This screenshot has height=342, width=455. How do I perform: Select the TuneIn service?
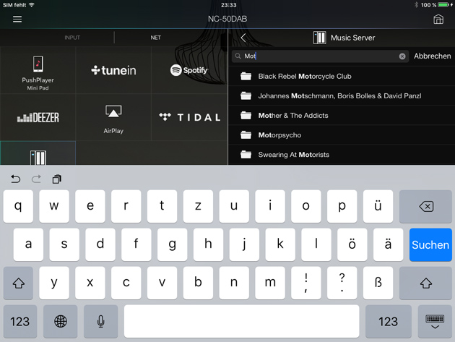(113, 70)
